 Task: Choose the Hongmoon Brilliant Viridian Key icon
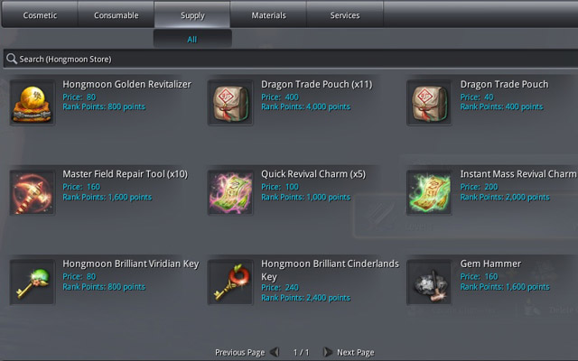(x=33, y=282)
